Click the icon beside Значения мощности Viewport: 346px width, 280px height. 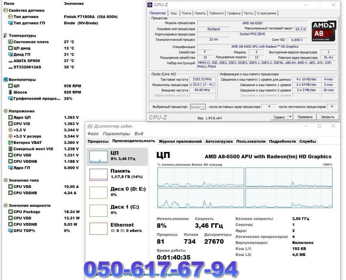[6, 205]
